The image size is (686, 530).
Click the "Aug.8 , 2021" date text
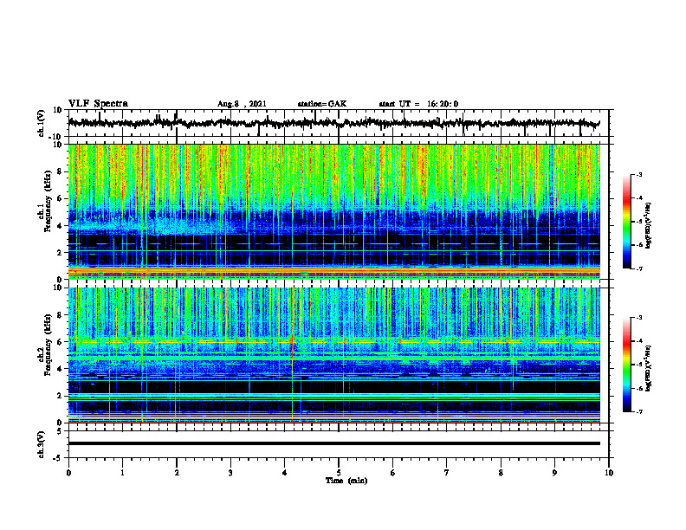point(242,104)
